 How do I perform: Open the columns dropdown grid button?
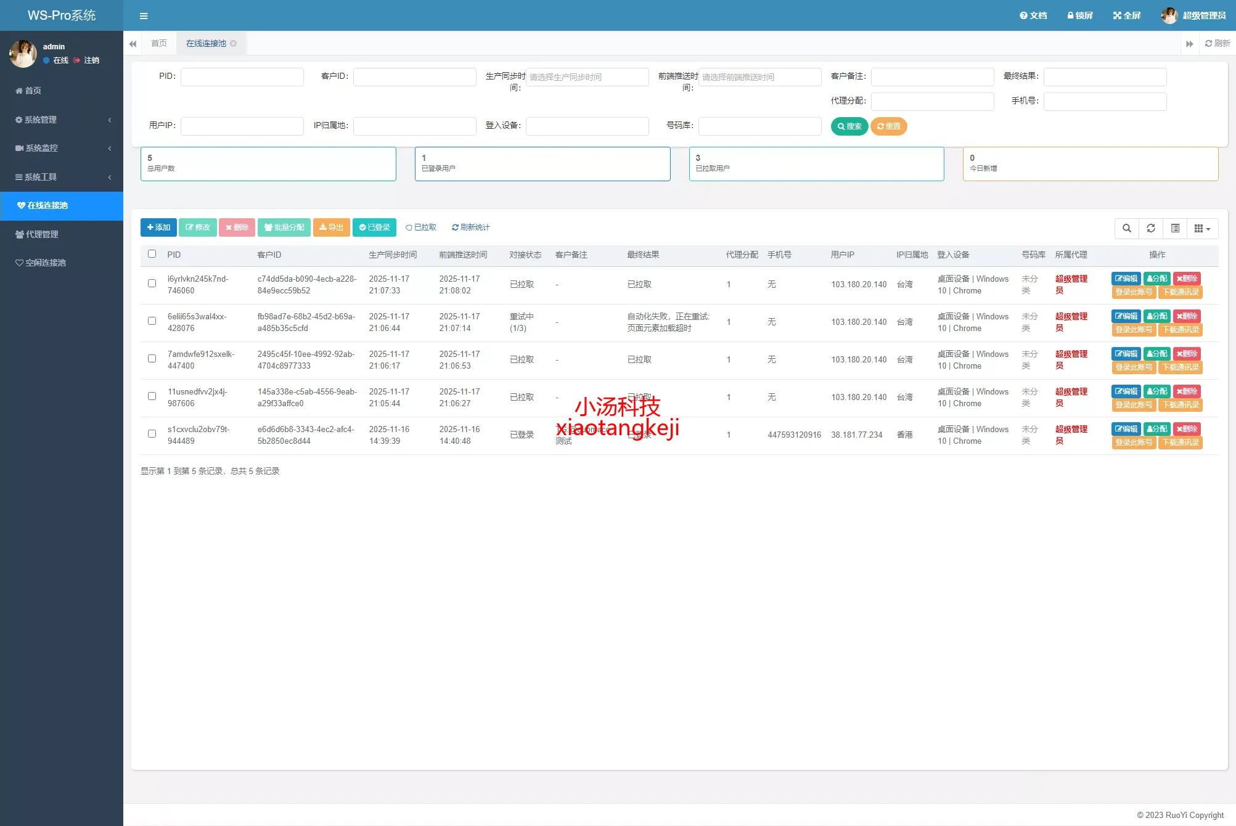tap(1202, 229)
